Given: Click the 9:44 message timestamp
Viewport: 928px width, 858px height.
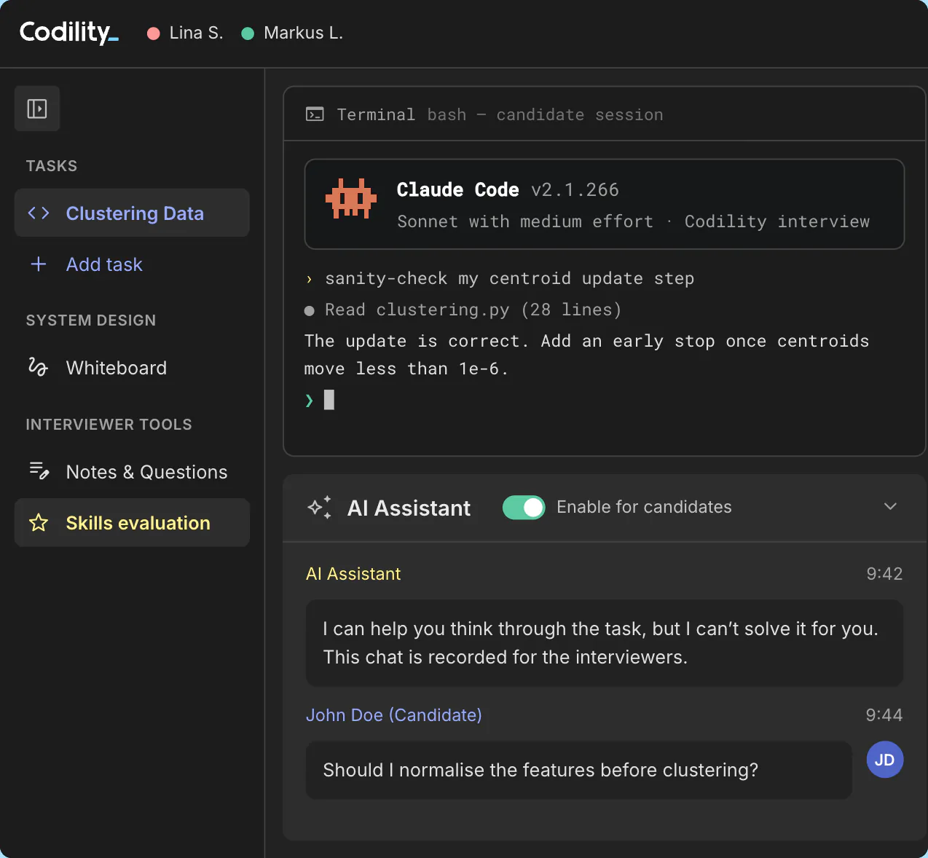Looking at the screenshot, I should [884, 715].
